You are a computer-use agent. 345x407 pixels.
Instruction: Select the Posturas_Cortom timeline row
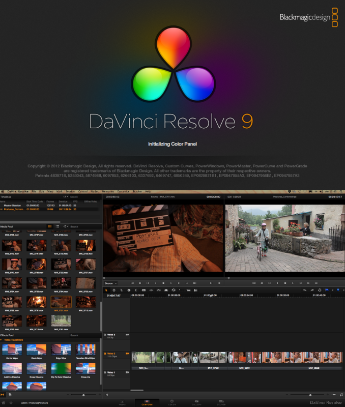coord(49,209)
